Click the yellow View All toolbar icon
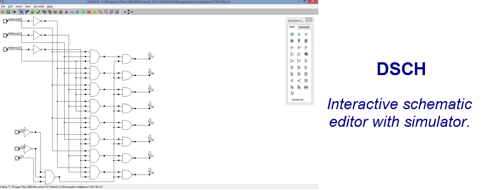This screenshot has width=487, height=190. coord(95,12)
